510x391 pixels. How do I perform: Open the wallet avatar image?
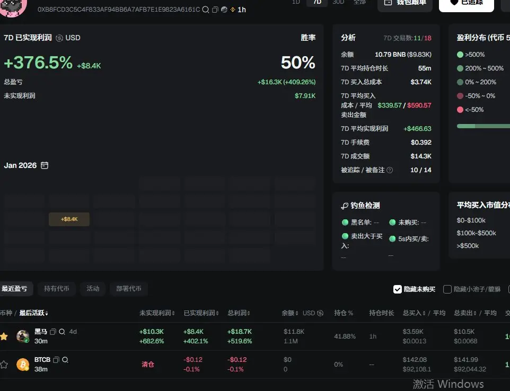point(13,7)
